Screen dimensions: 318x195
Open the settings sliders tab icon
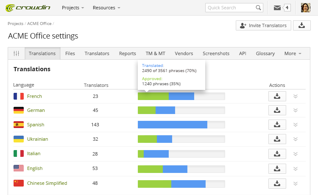(x=16, y=53)
